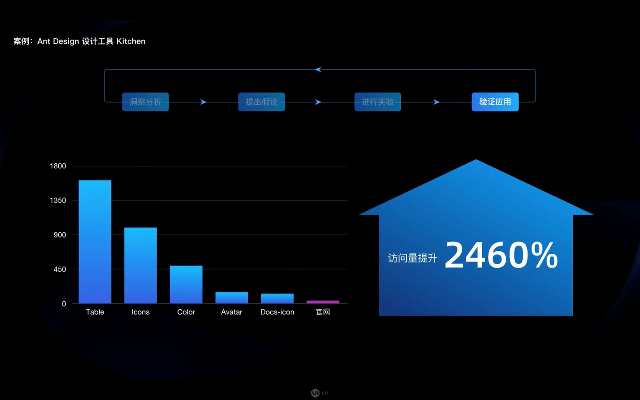Click the '450' y-axis value
The image size is (640, 400).
(60, 269)
